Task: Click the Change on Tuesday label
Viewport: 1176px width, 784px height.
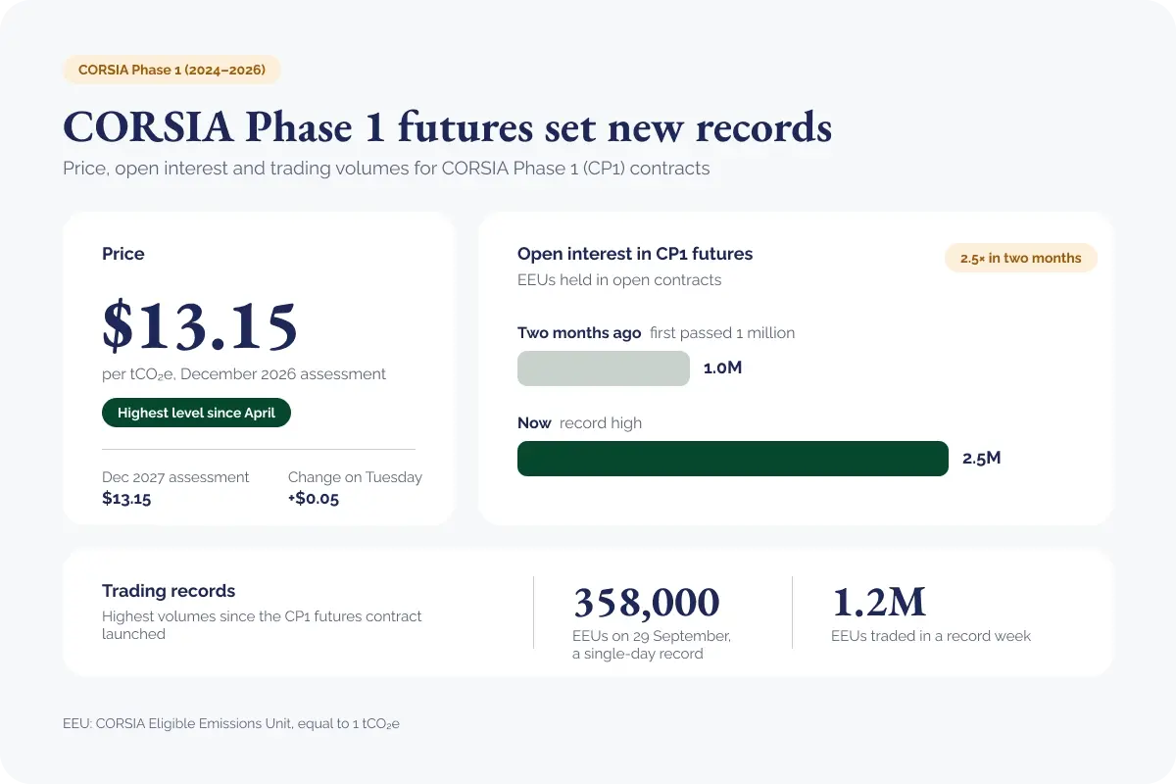Action: (355, 477)
